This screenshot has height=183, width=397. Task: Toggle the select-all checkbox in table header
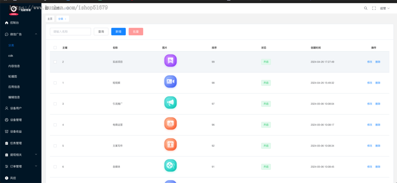coord(55,48)
